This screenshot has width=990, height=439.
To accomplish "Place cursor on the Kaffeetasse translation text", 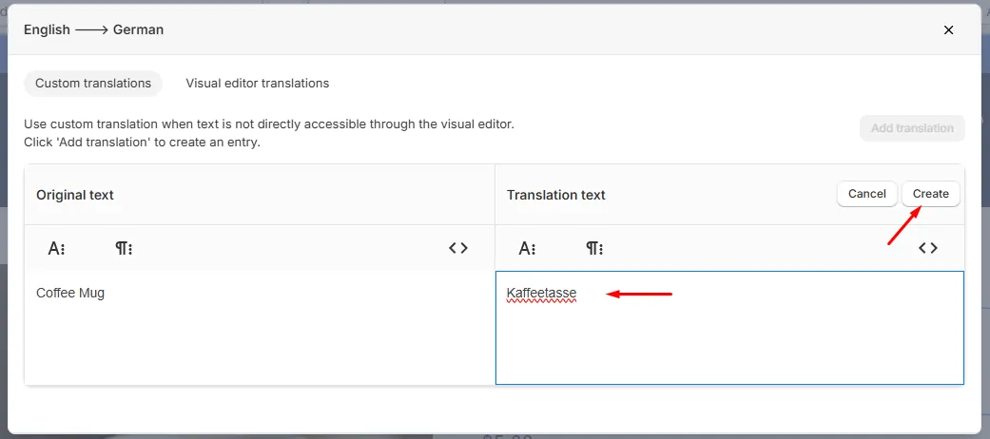I will coord(542,294).
